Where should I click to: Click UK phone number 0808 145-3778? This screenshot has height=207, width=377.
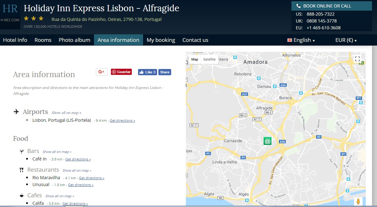point(322,21)
